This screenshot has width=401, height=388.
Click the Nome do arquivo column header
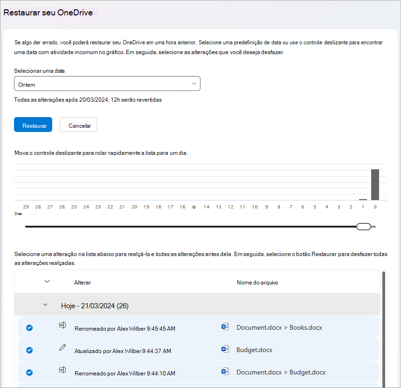pos(257,282)
